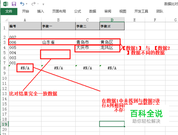Screen dimensions: 178x135
Task: Select row 13 header
Action: tap(4, 94)
